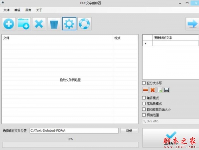The image size is (199, 150).
Task: Click the orange minus remove text icon
Action: (146, 90)
